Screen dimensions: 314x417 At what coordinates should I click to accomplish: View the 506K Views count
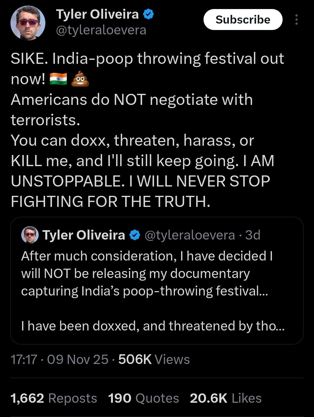click(x=154, y=359)
